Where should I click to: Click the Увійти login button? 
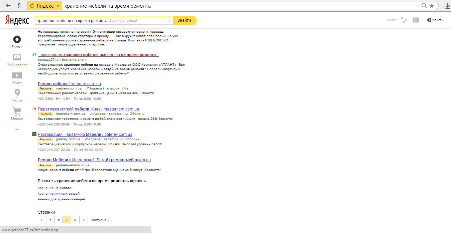coord(435,20)
